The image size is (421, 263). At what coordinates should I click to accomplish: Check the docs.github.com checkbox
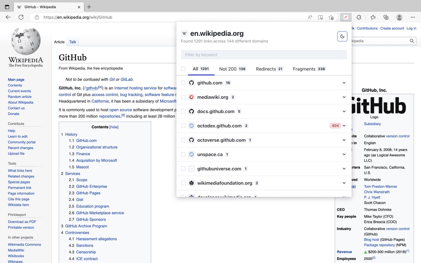coord(183,111)
